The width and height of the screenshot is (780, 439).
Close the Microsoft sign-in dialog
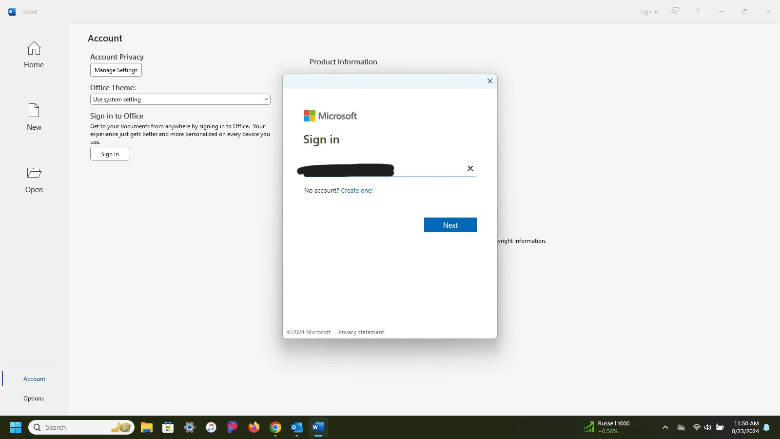[490, 81]
